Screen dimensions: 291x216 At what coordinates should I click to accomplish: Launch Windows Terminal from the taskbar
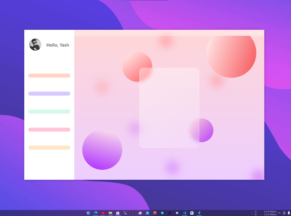click(x=124, y=213)
